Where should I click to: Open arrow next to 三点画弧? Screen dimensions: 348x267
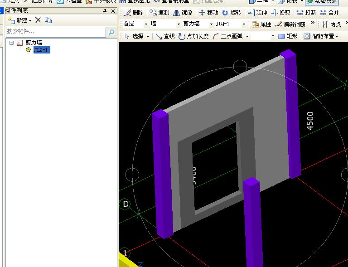pyautogui.click(x=247, y=36)
